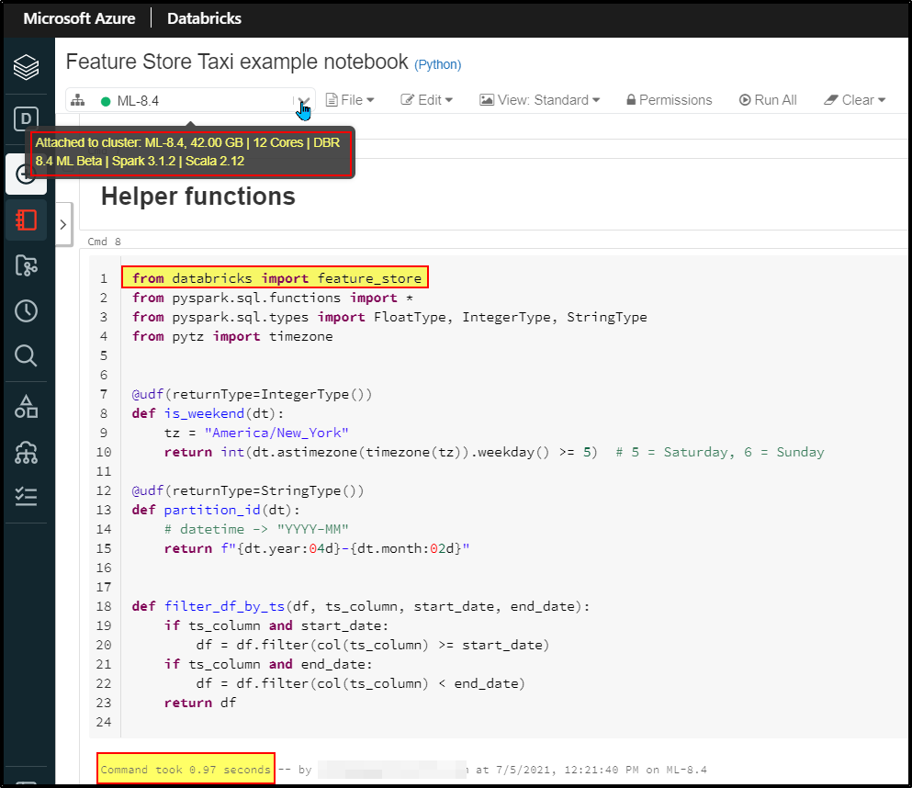Open the View: Standard menu

coord(540,100)
